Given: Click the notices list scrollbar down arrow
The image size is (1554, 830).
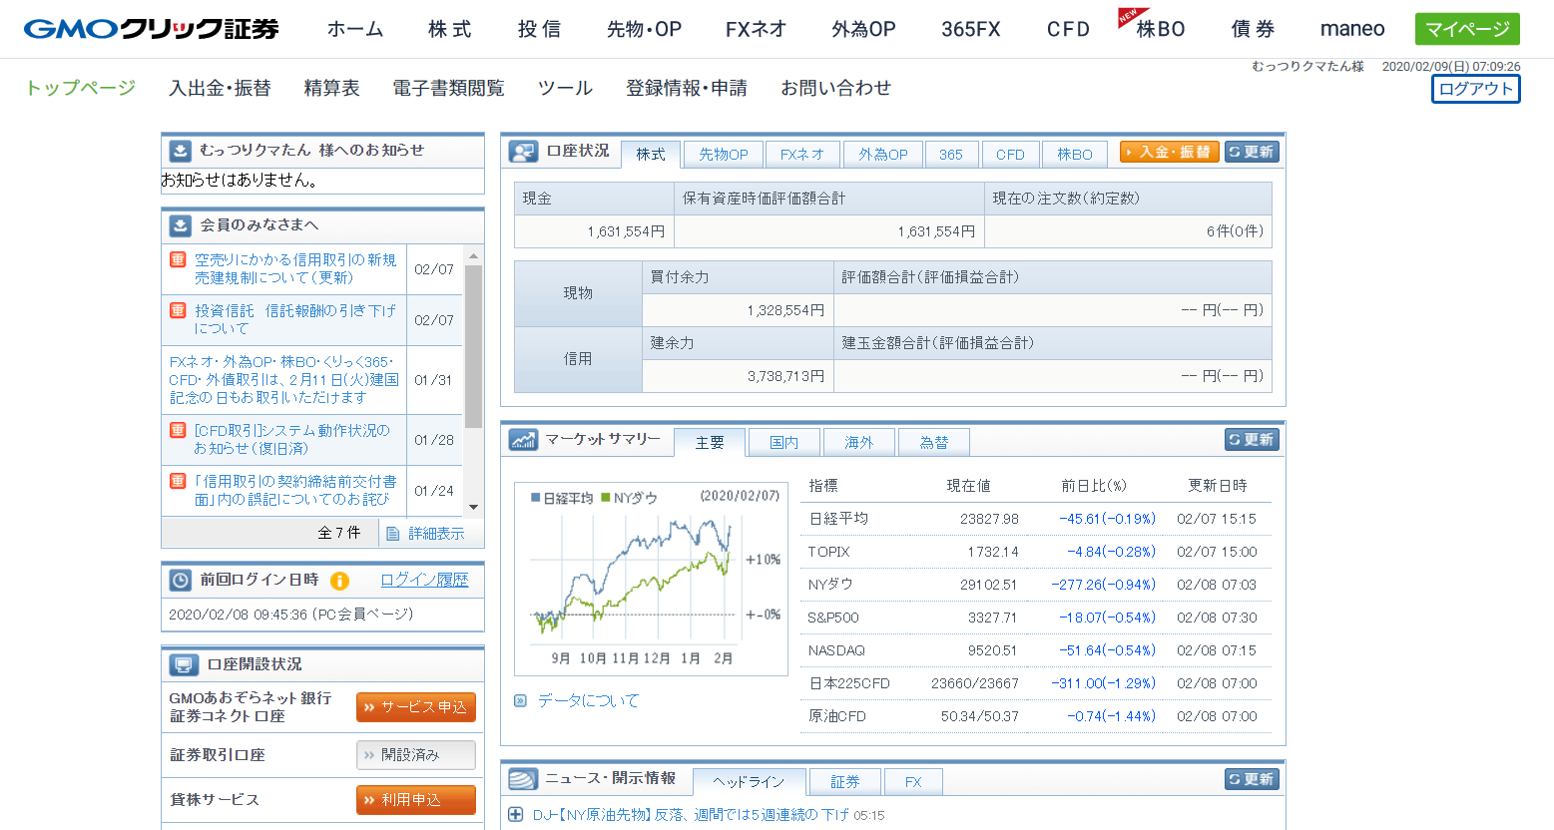Looking at the screenshot, I should [474, 507].
